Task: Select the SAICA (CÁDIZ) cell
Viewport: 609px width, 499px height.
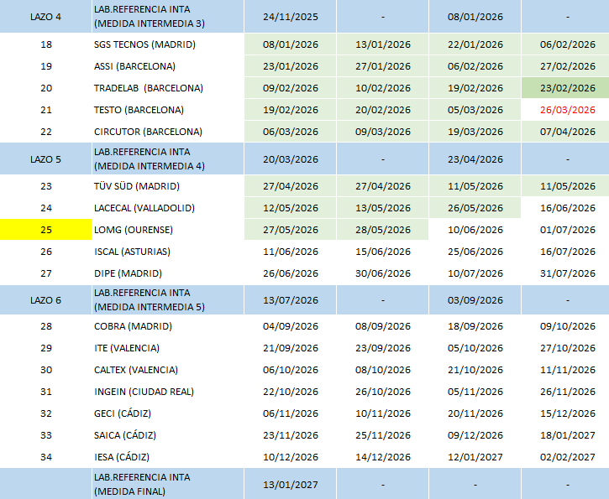Action: click(x=167, y=435)
